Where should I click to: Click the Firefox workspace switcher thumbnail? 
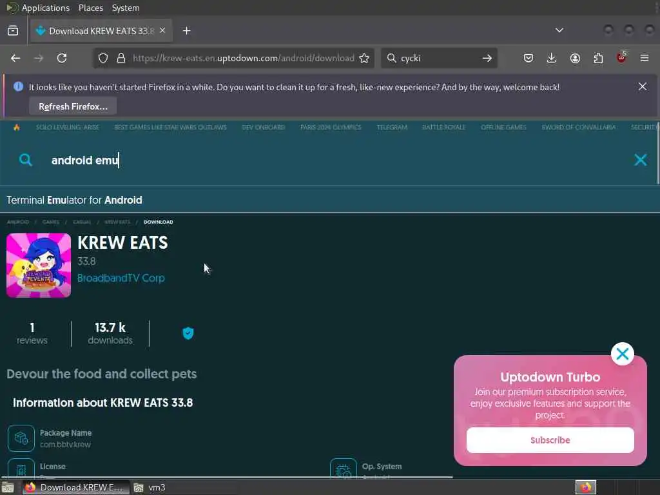585,487
